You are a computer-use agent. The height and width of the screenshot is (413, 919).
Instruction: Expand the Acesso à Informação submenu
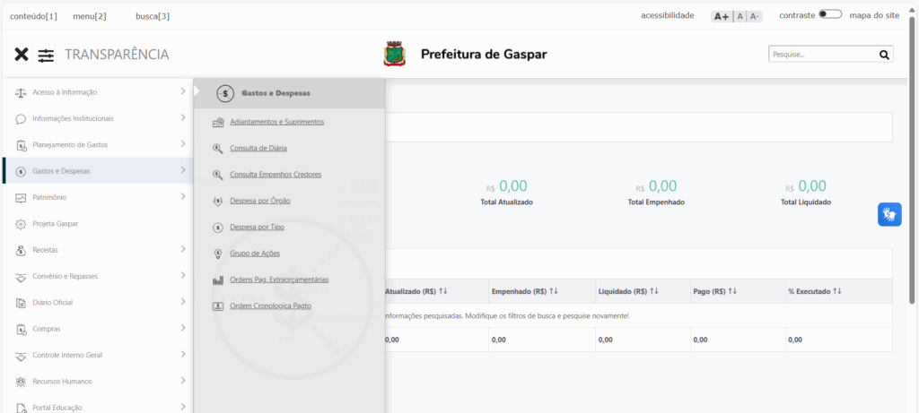pyautogui.click(x=183, y=92)
